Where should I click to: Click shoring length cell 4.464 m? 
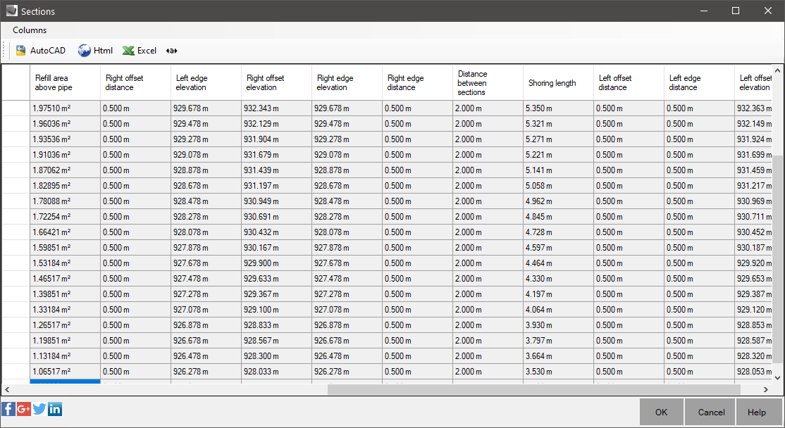point(559,263)
